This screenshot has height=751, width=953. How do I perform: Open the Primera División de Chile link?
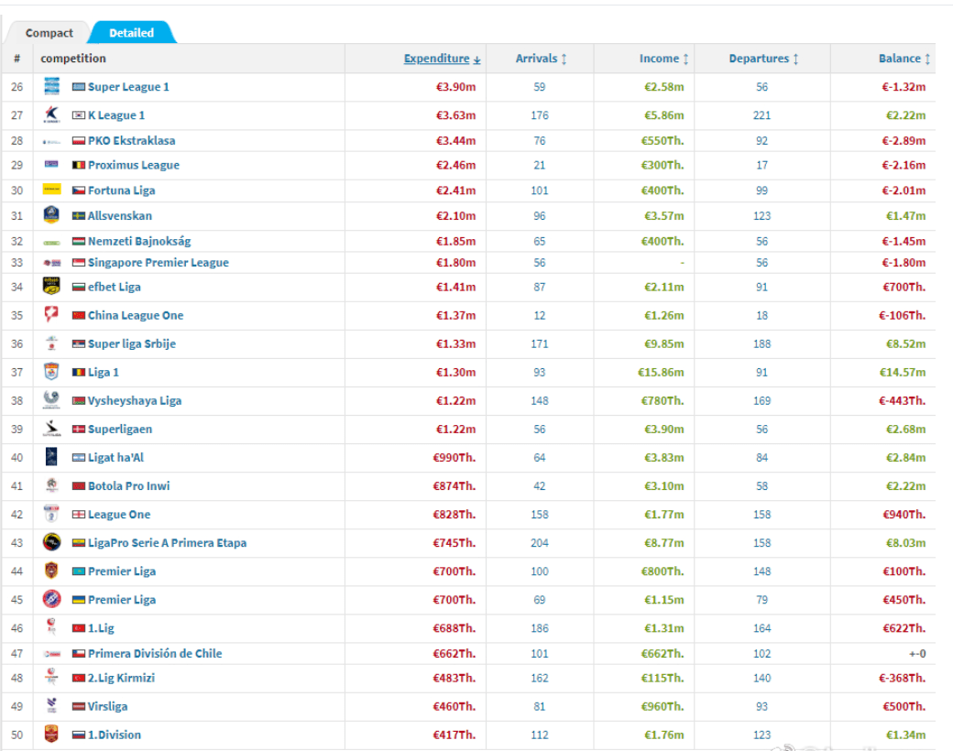(x=155, y=654)
